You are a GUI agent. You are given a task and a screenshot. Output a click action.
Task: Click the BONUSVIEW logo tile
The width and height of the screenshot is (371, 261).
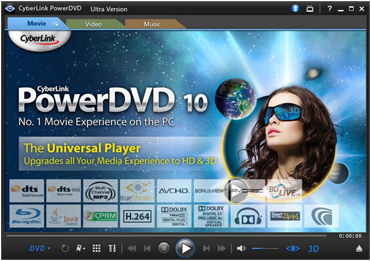(x=210, y=191)
